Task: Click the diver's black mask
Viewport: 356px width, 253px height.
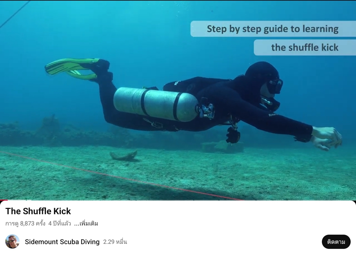Action: (275, 85)
